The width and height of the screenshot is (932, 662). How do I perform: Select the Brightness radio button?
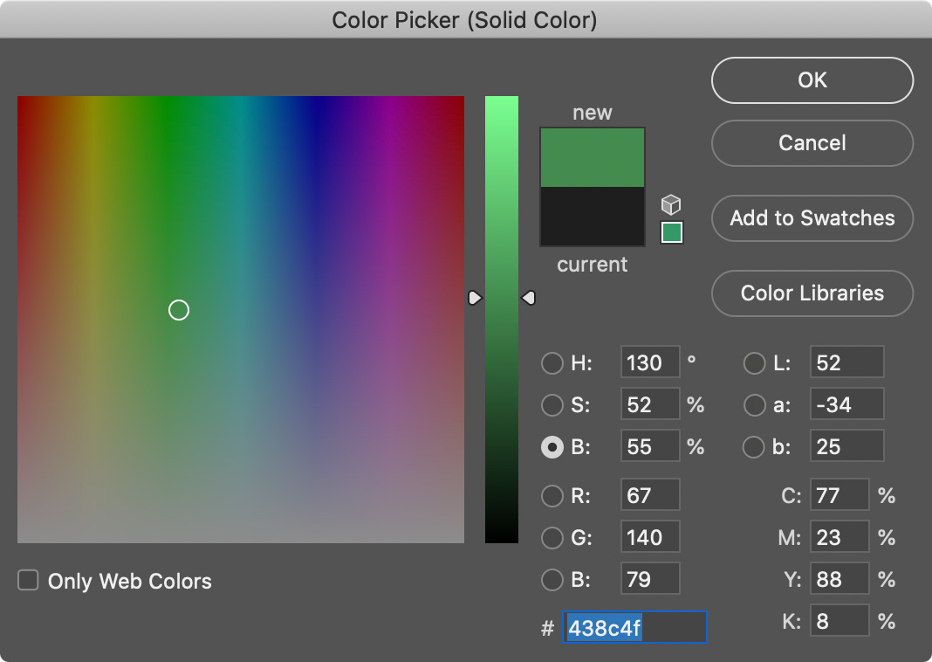click(x=552, y=447)
